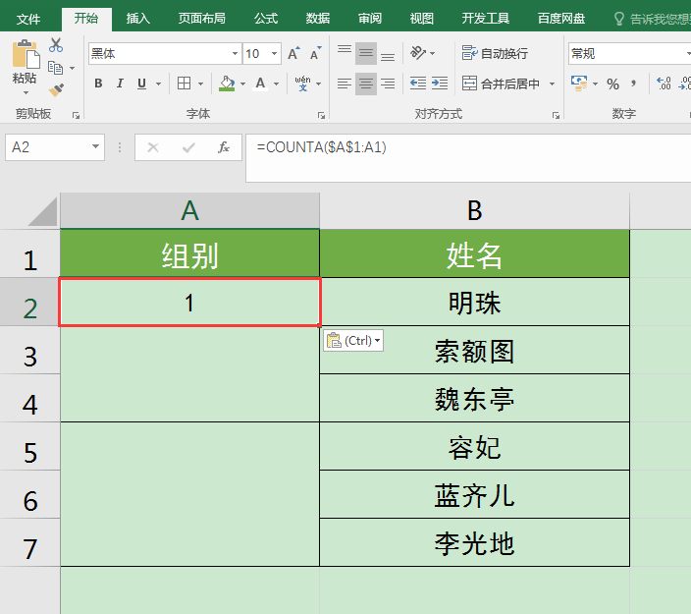This screenshot has height=614, width=691.
Task: Increase decimal places
Action: [664, 84]
